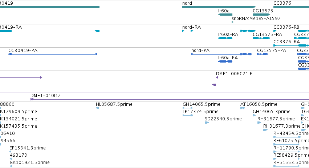Image resolution: width=309 pixels, height=168 pixels.
Task: Click the nord-RA transcript line
Action: tap(219, 31)
